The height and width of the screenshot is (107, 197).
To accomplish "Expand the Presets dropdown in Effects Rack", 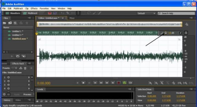I will coord(14,68).
